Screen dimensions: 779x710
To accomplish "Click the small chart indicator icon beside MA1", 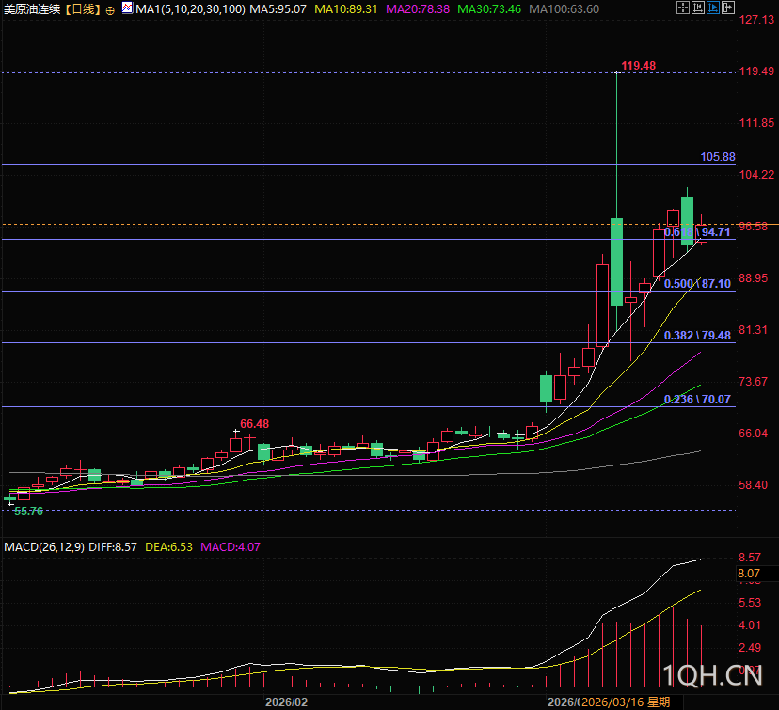I will (x=127, y=8).
